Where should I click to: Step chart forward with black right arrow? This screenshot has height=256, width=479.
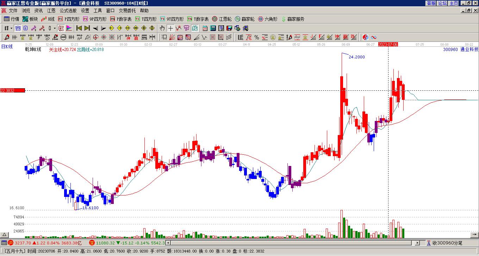103,28
